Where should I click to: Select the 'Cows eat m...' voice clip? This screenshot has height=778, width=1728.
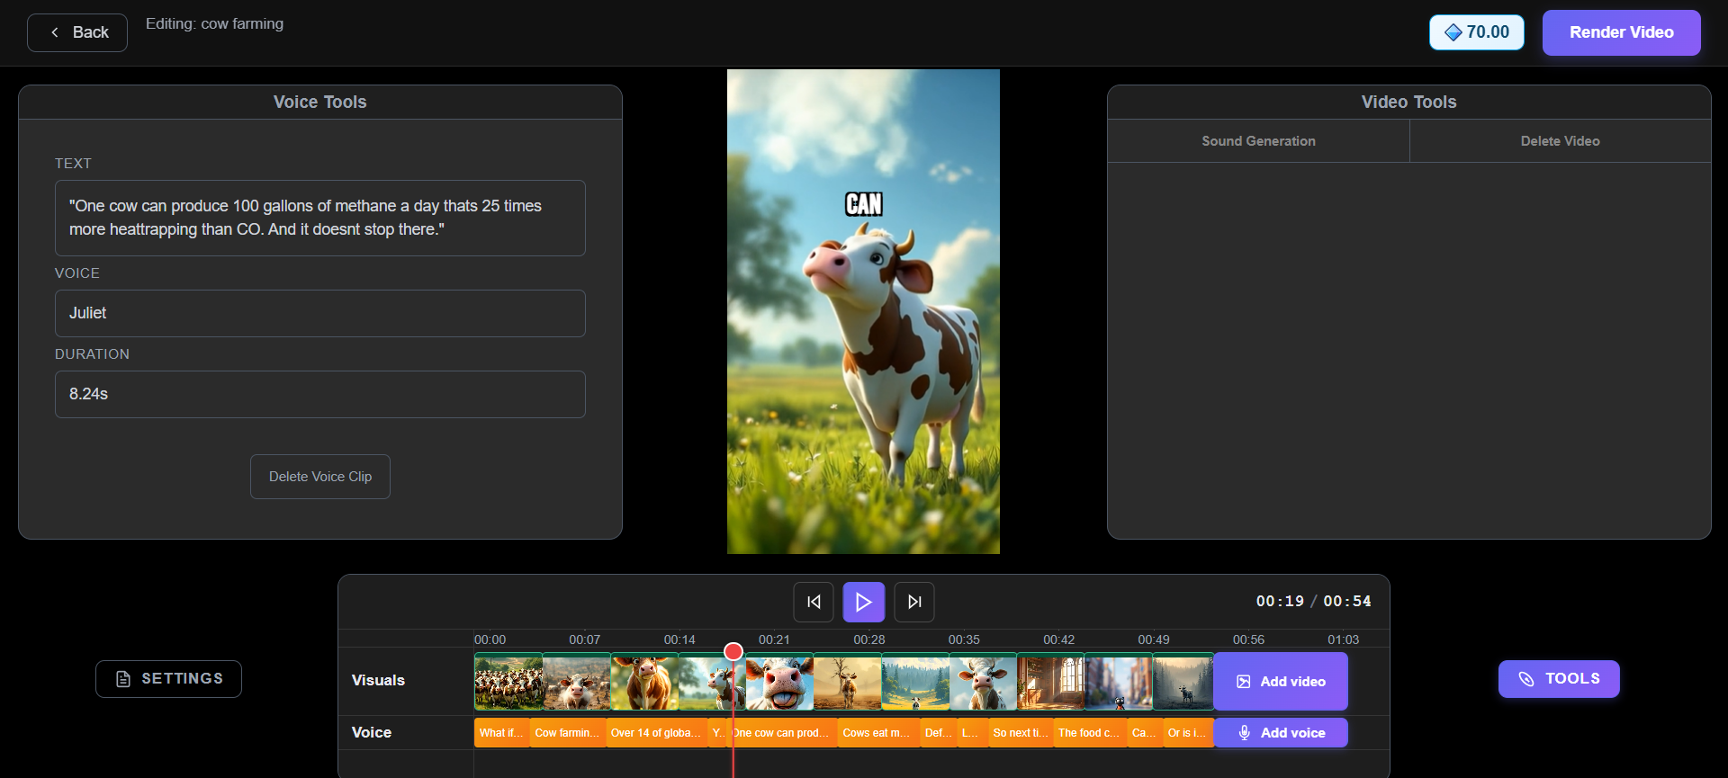pyautogui.click(x=877, y=733)
